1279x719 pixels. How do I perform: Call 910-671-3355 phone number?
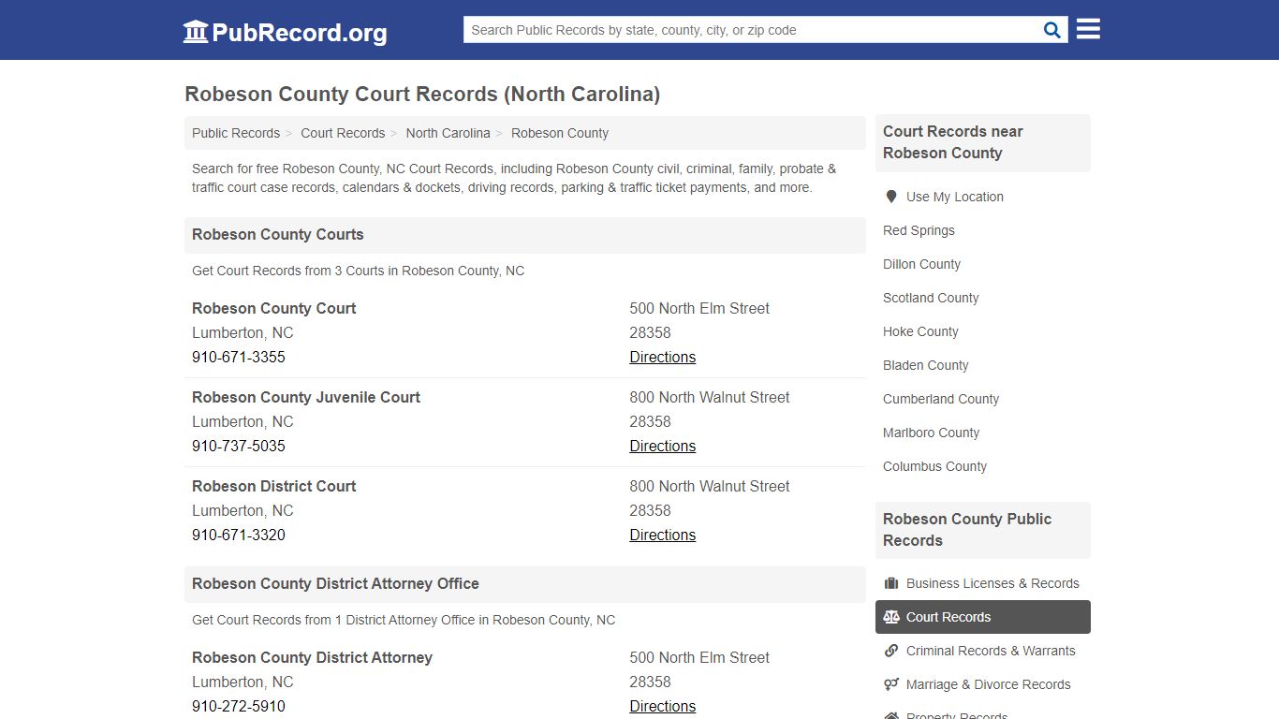(239, 357)
